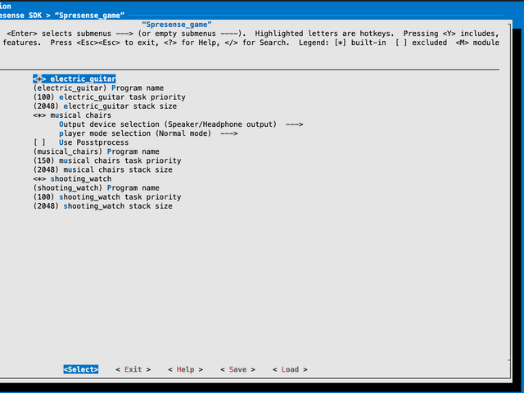Open Output device selection submenu
The width and height of the screenshot is (524, 393).
click(181, 124)
